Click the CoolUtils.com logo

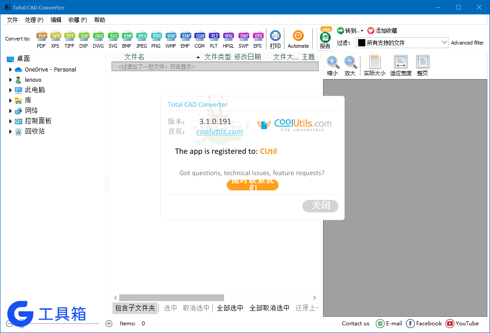[x=294, y=125]
